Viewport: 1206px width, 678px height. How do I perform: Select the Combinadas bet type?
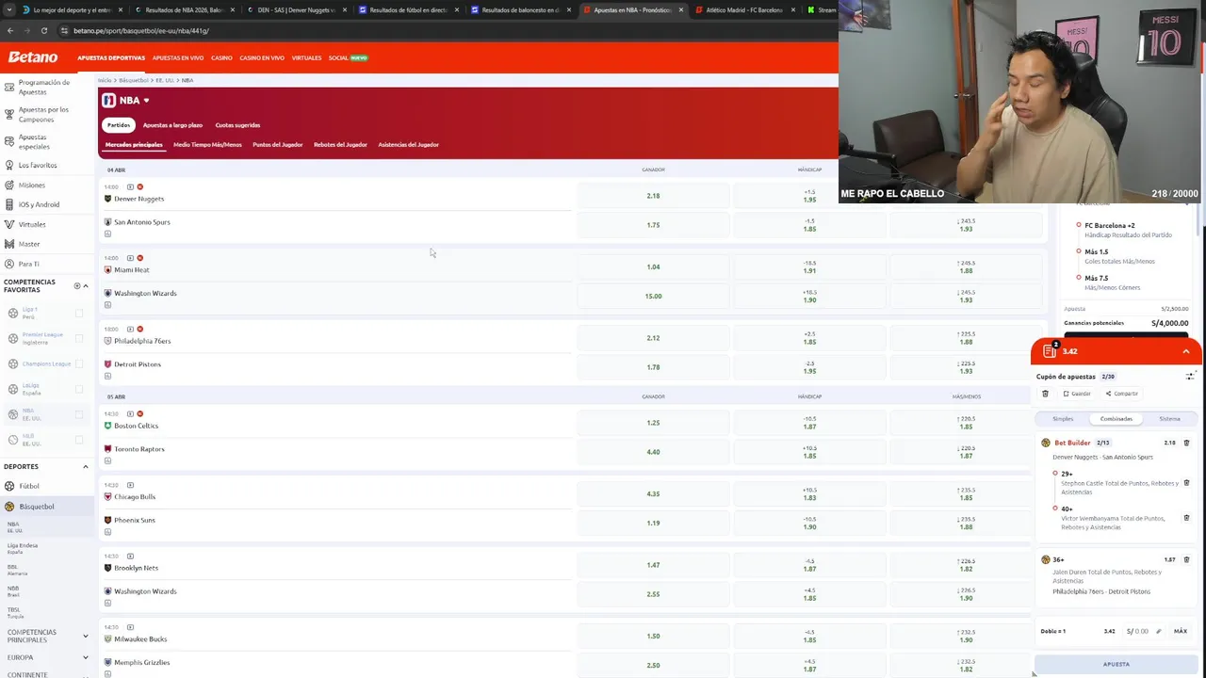[x=1116, y=418]
